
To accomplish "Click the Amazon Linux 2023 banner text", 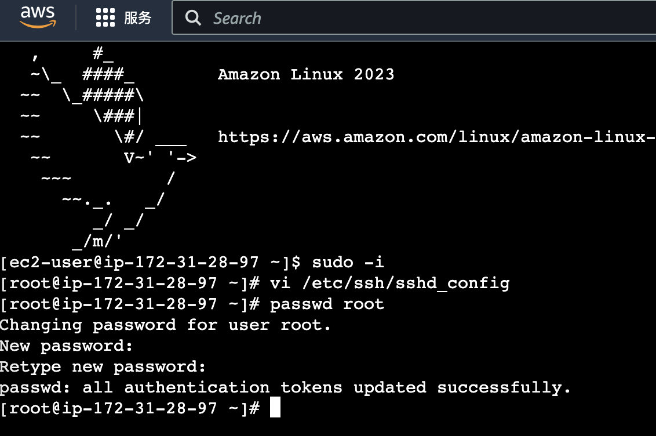I will point(306,74).
